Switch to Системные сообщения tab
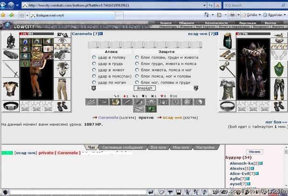 [x=122, y=147]
